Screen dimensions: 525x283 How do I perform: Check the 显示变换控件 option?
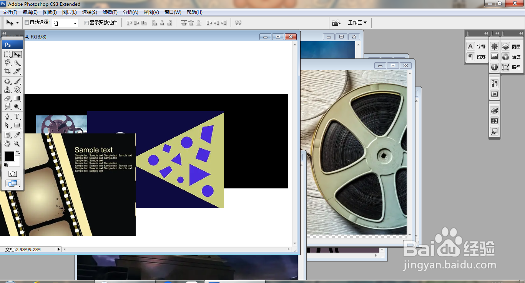pos(86,23)
